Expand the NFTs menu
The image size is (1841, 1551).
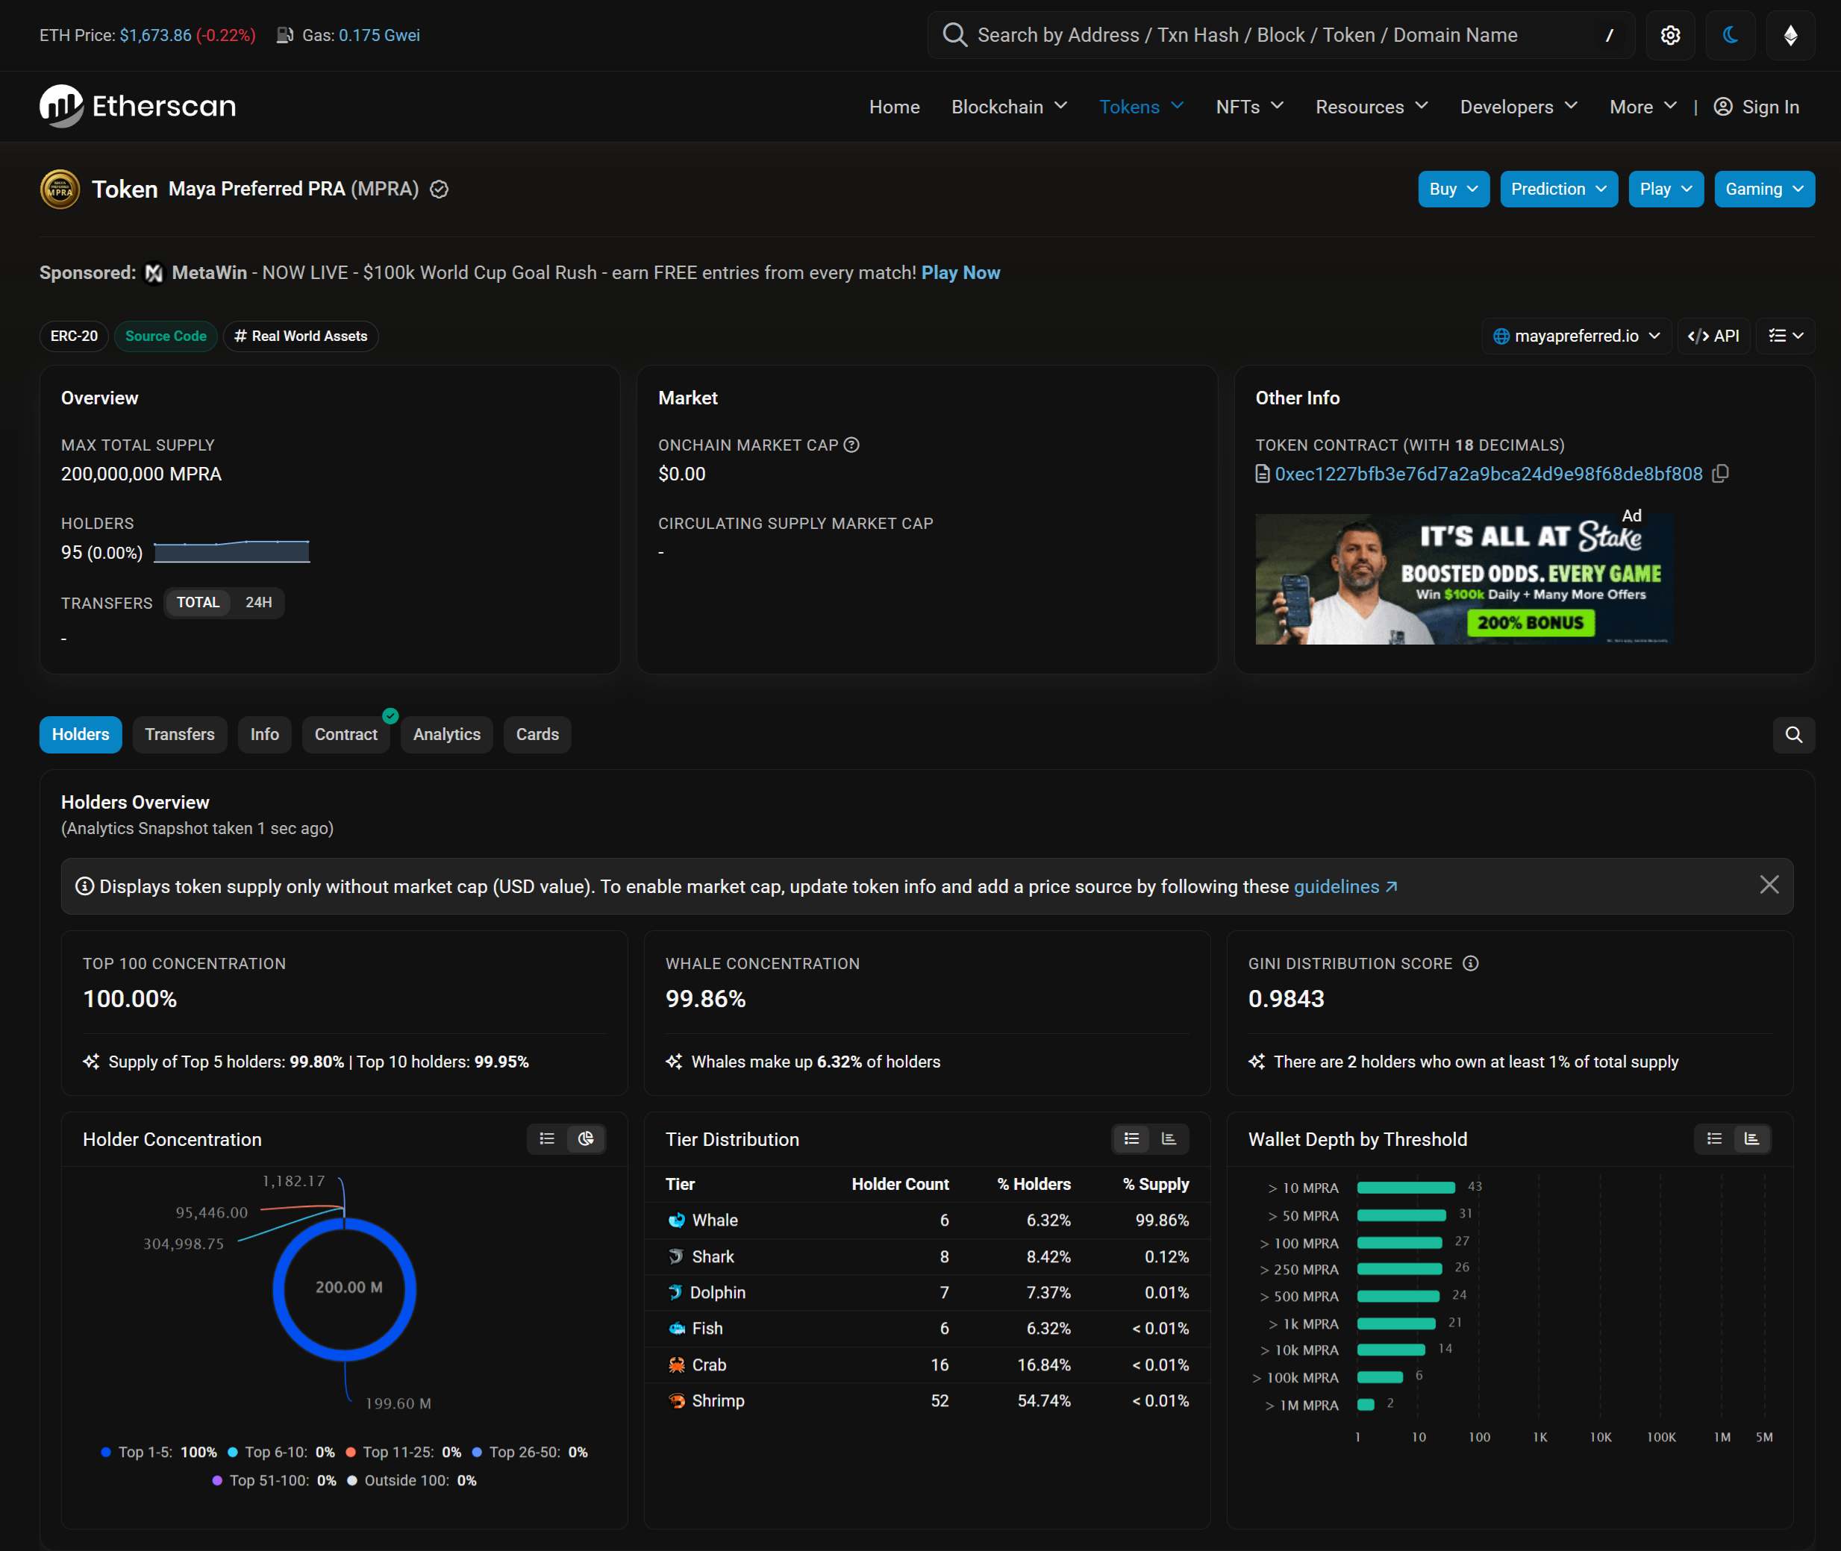(x=1249, y=107)
